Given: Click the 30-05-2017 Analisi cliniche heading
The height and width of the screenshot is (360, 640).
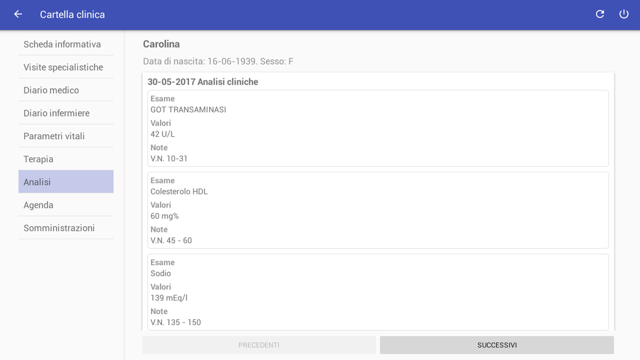Looking at the screenshot, I should pyautogui.click(x=202, y=82).
